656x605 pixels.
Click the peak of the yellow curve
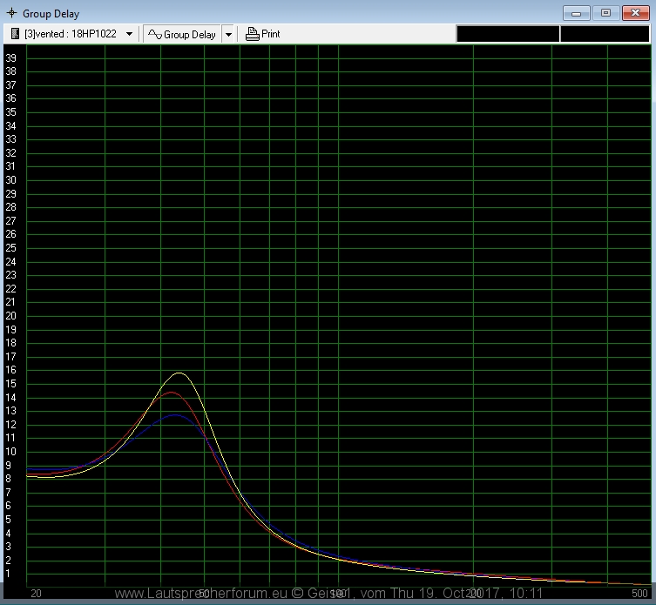[x=180, y=373]
